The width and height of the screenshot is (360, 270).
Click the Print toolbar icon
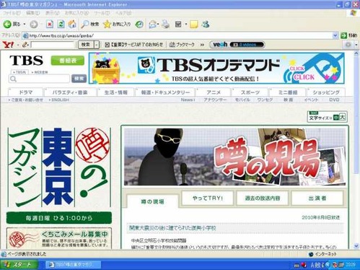165,24
